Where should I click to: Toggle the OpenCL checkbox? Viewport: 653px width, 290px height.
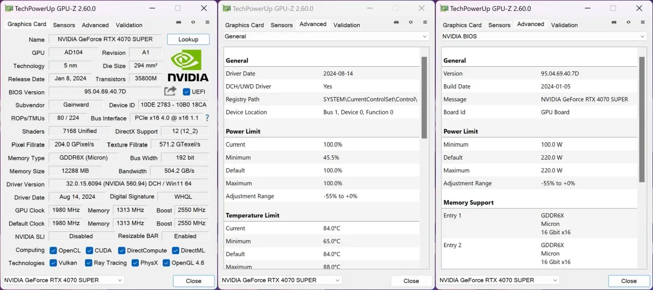coord(53,250)
